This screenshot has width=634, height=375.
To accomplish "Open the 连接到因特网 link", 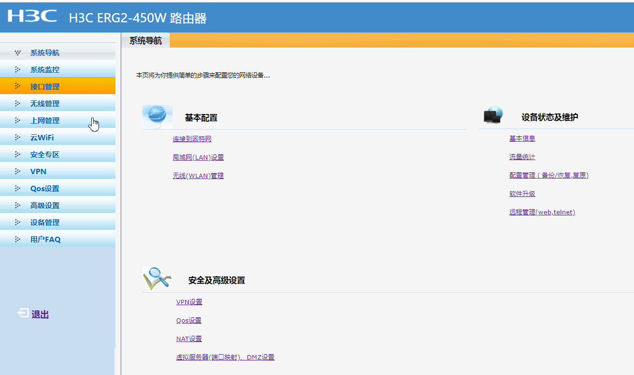I will (192, 139).
